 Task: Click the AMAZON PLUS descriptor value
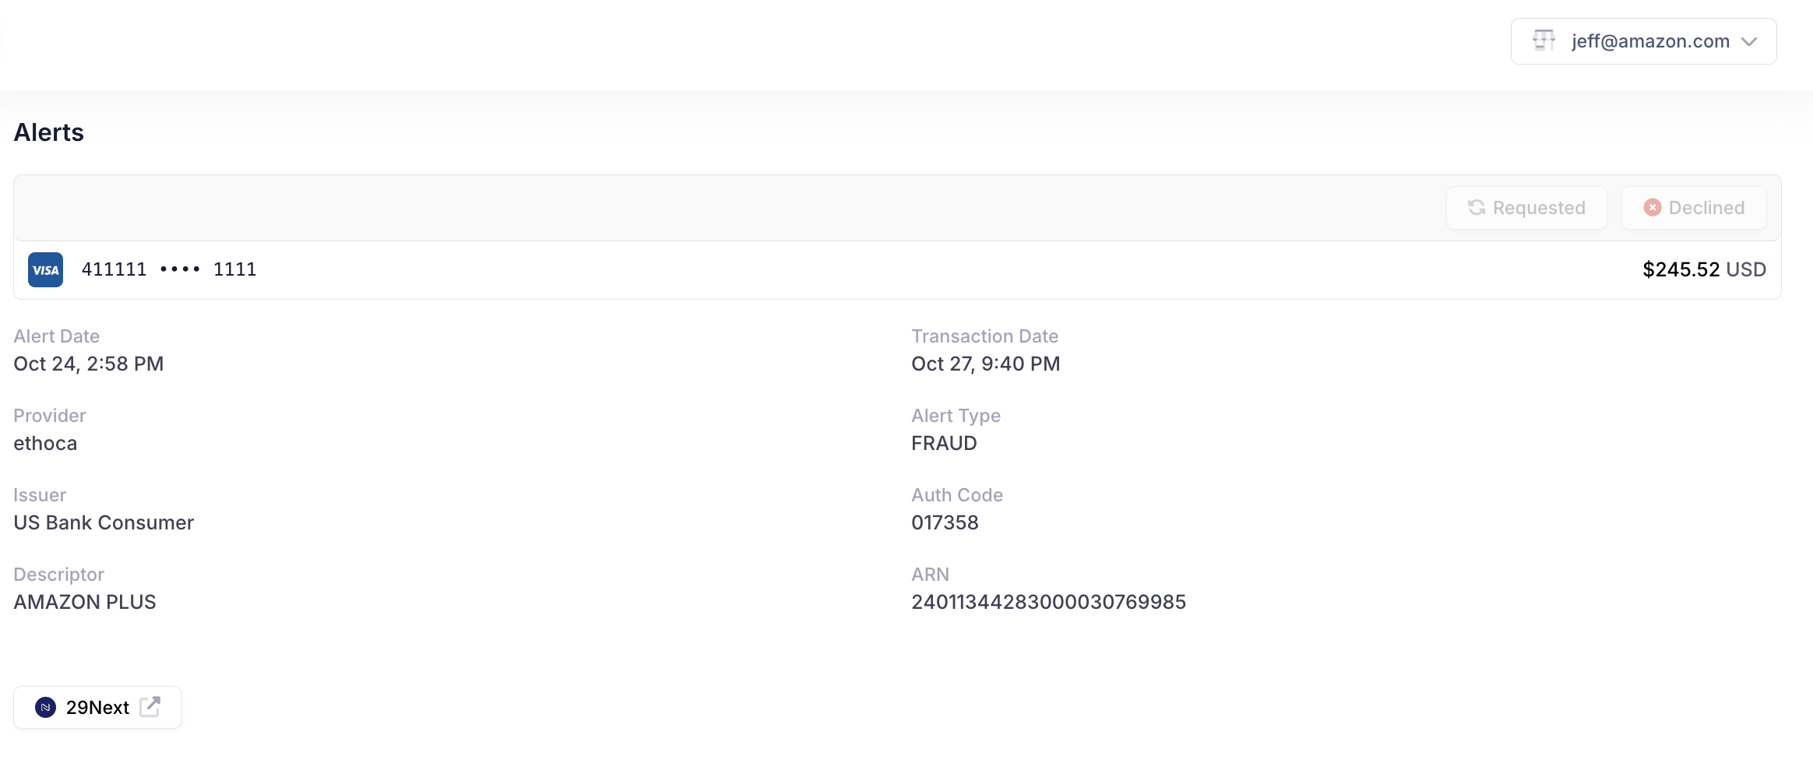85,602
